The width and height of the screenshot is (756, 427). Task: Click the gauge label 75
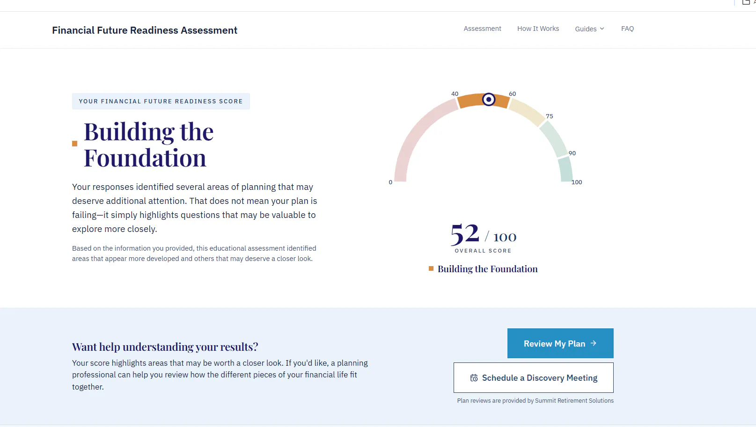coord(550,116)
